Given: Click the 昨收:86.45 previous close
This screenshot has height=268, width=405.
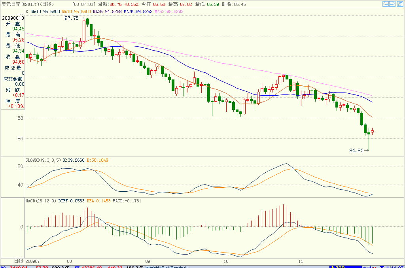Looking at the screenshot, I should click(x=234, y=4).
